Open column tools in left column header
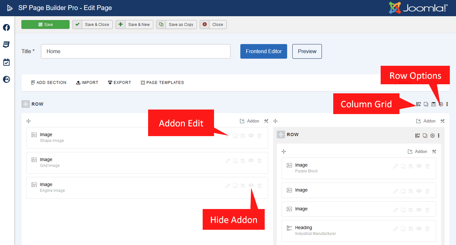This screenshot has width=456, height=245. (266, 121)
